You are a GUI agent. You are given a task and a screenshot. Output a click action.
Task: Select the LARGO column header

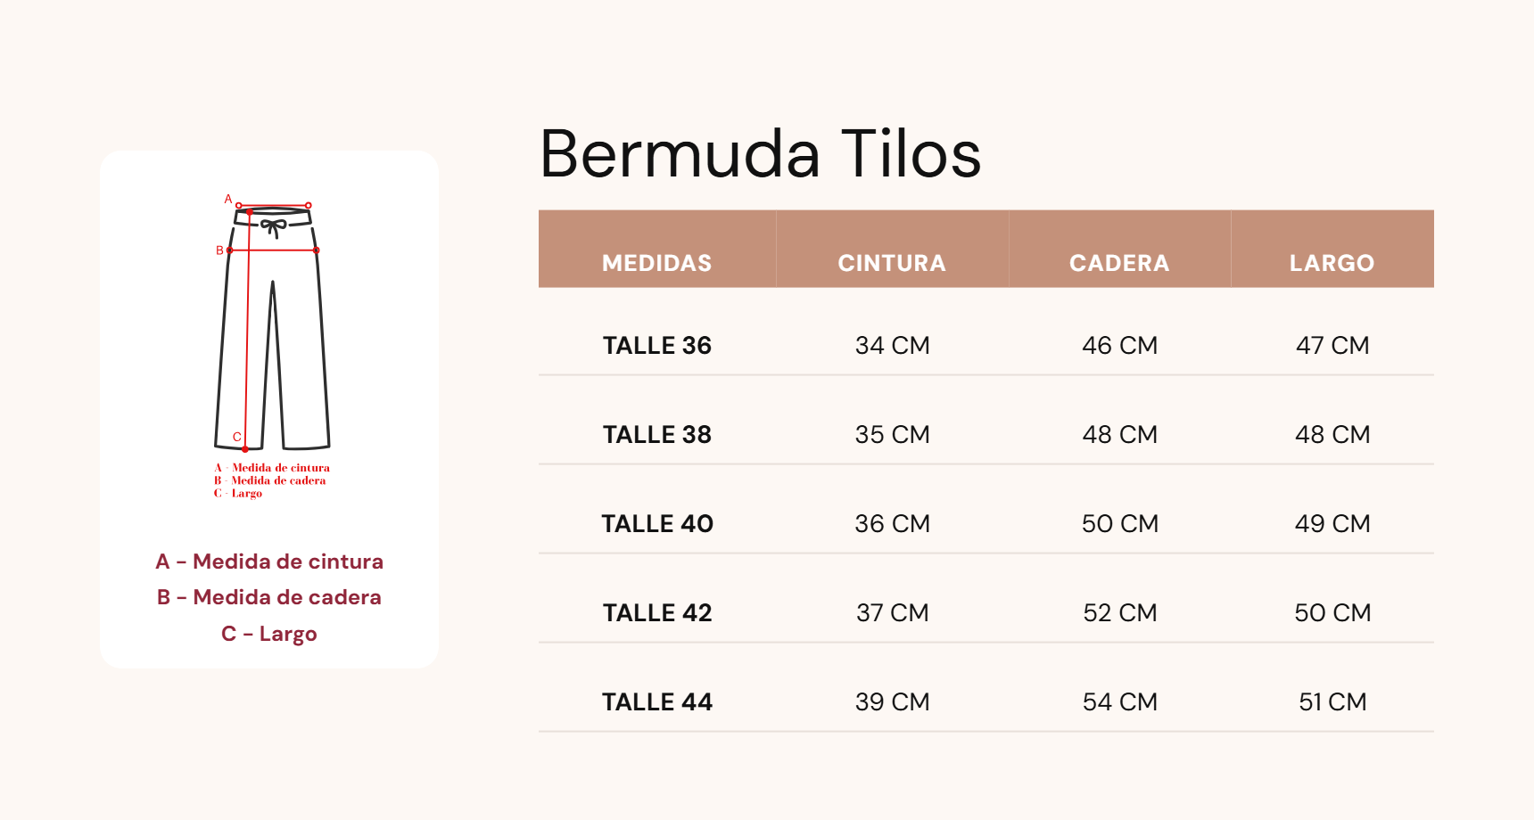(x=1332, y=263)
